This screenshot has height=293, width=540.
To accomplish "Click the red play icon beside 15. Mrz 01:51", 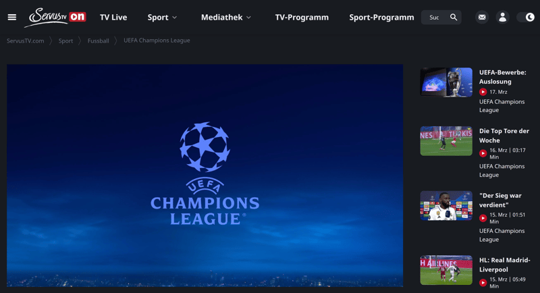I will click(483, 218).
